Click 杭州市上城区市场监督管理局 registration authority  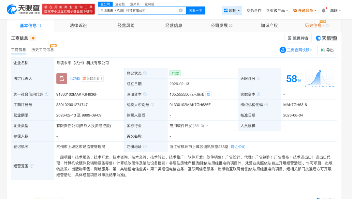point(81,147)
